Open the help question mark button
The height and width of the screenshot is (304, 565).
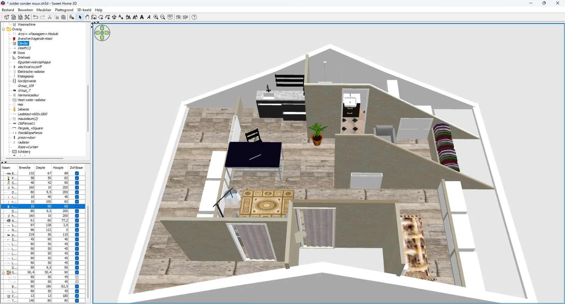194,17
